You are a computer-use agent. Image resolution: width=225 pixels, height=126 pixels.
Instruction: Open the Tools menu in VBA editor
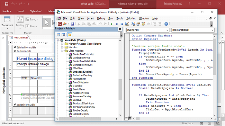coord(120,18)
